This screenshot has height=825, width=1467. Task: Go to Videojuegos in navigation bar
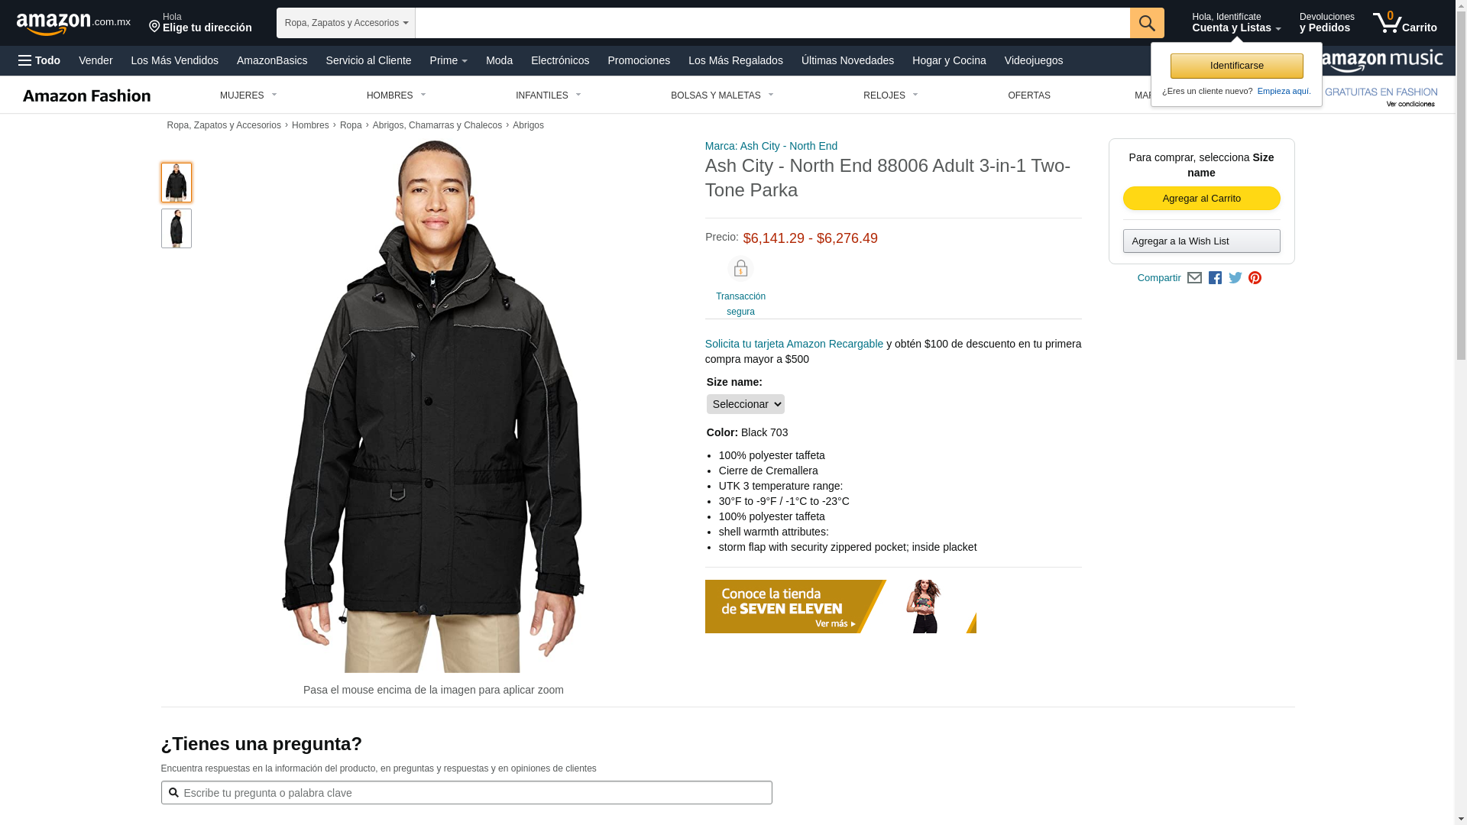coord(1033,60)
